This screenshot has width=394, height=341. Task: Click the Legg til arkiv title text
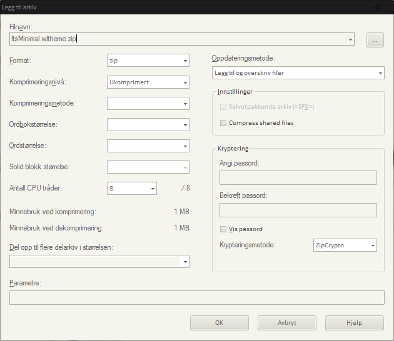coord(19,7)
